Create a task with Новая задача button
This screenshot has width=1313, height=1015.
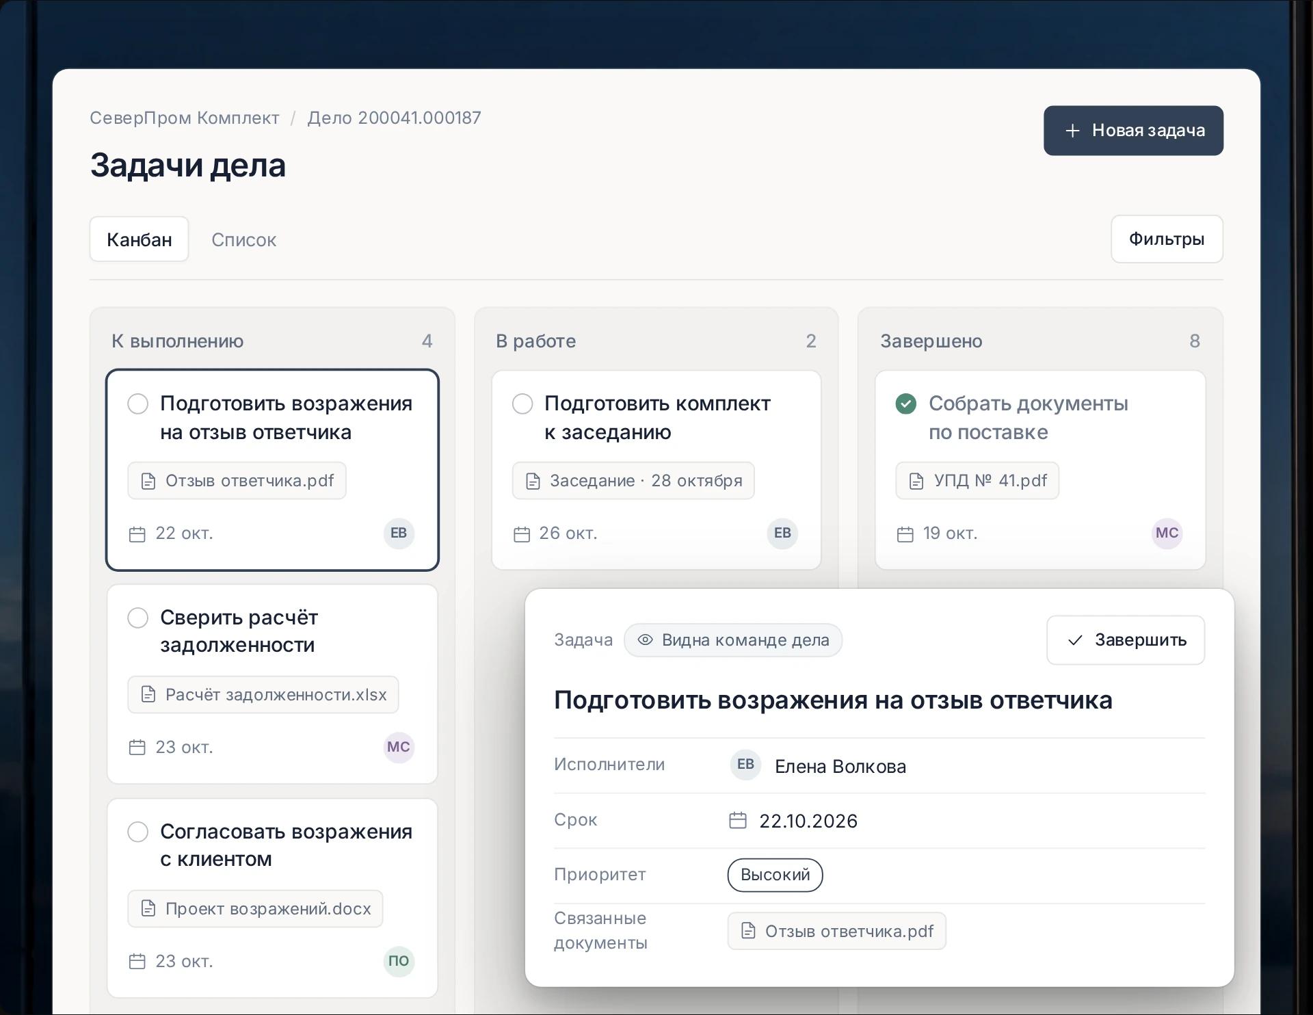pyautogui.click(x=1133, y=131)
